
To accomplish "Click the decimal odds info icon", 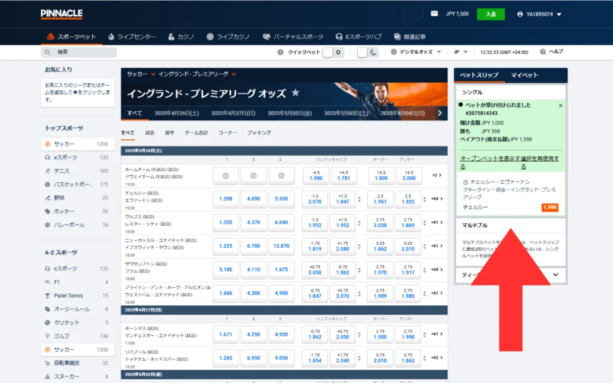I will 394,52.
